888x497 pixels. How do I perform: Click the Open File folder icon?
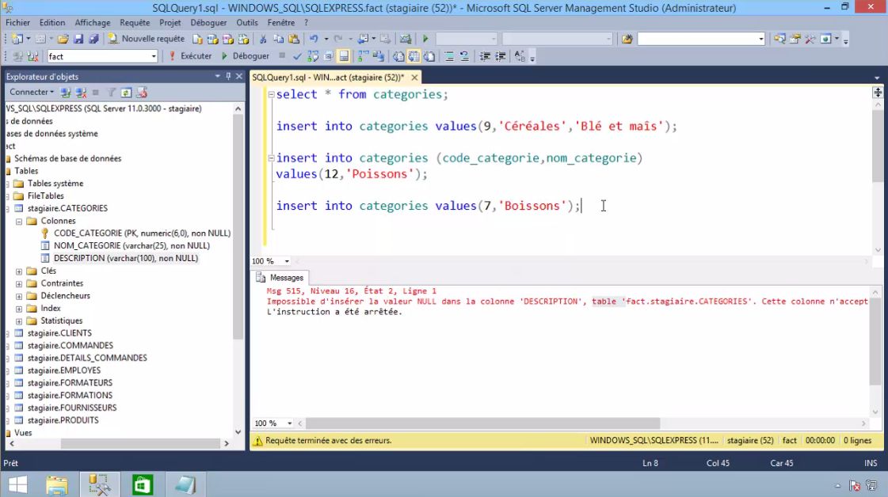pyautogui.click(x=63, y=39)
